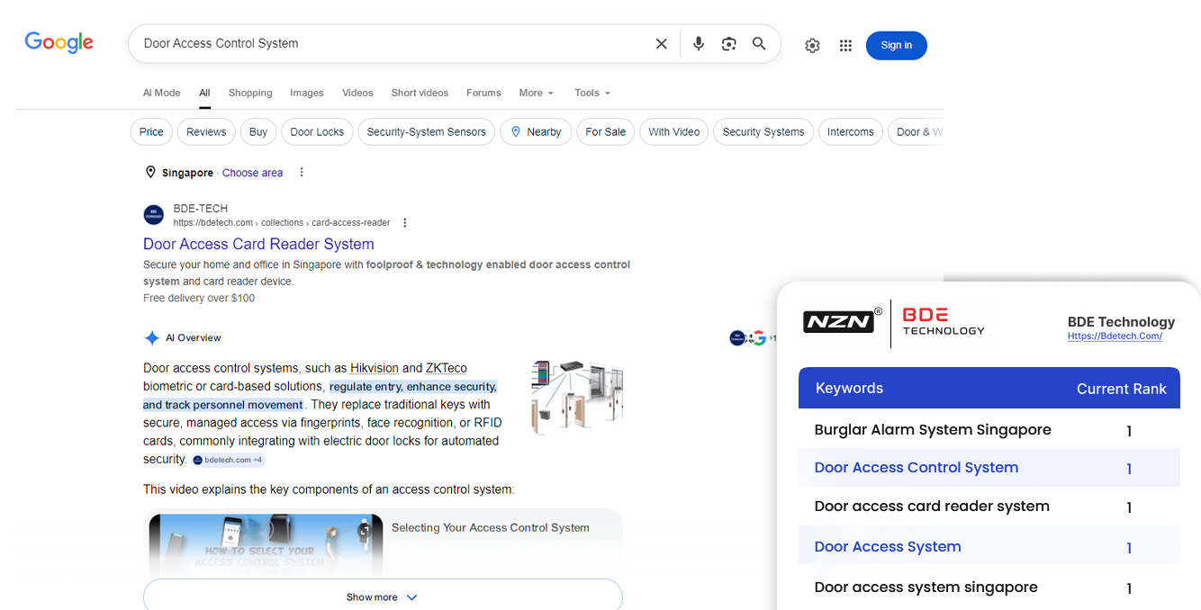Screen dimensions: 1201x610
Task: Click the Google logo
Action: tap(59, 42)
